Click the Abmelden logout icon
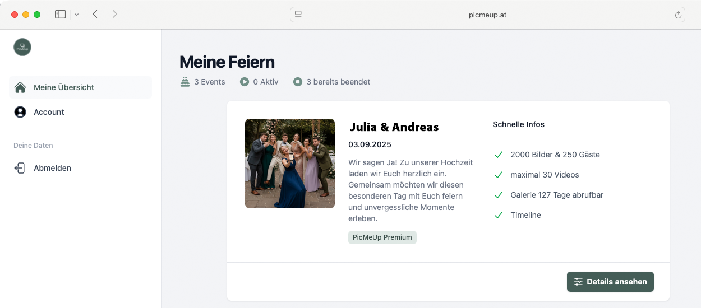The height and width of the screenshot is (308, 701). (x=20, y=168)
